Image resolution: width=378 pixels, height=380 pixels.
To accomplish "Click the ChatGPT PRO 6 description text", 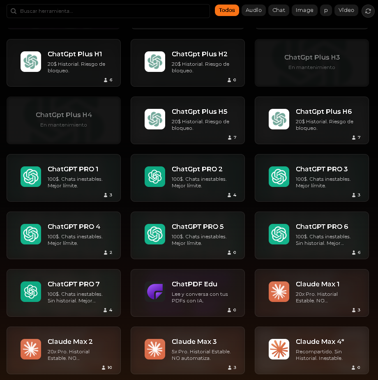I will tap(323, 240).
